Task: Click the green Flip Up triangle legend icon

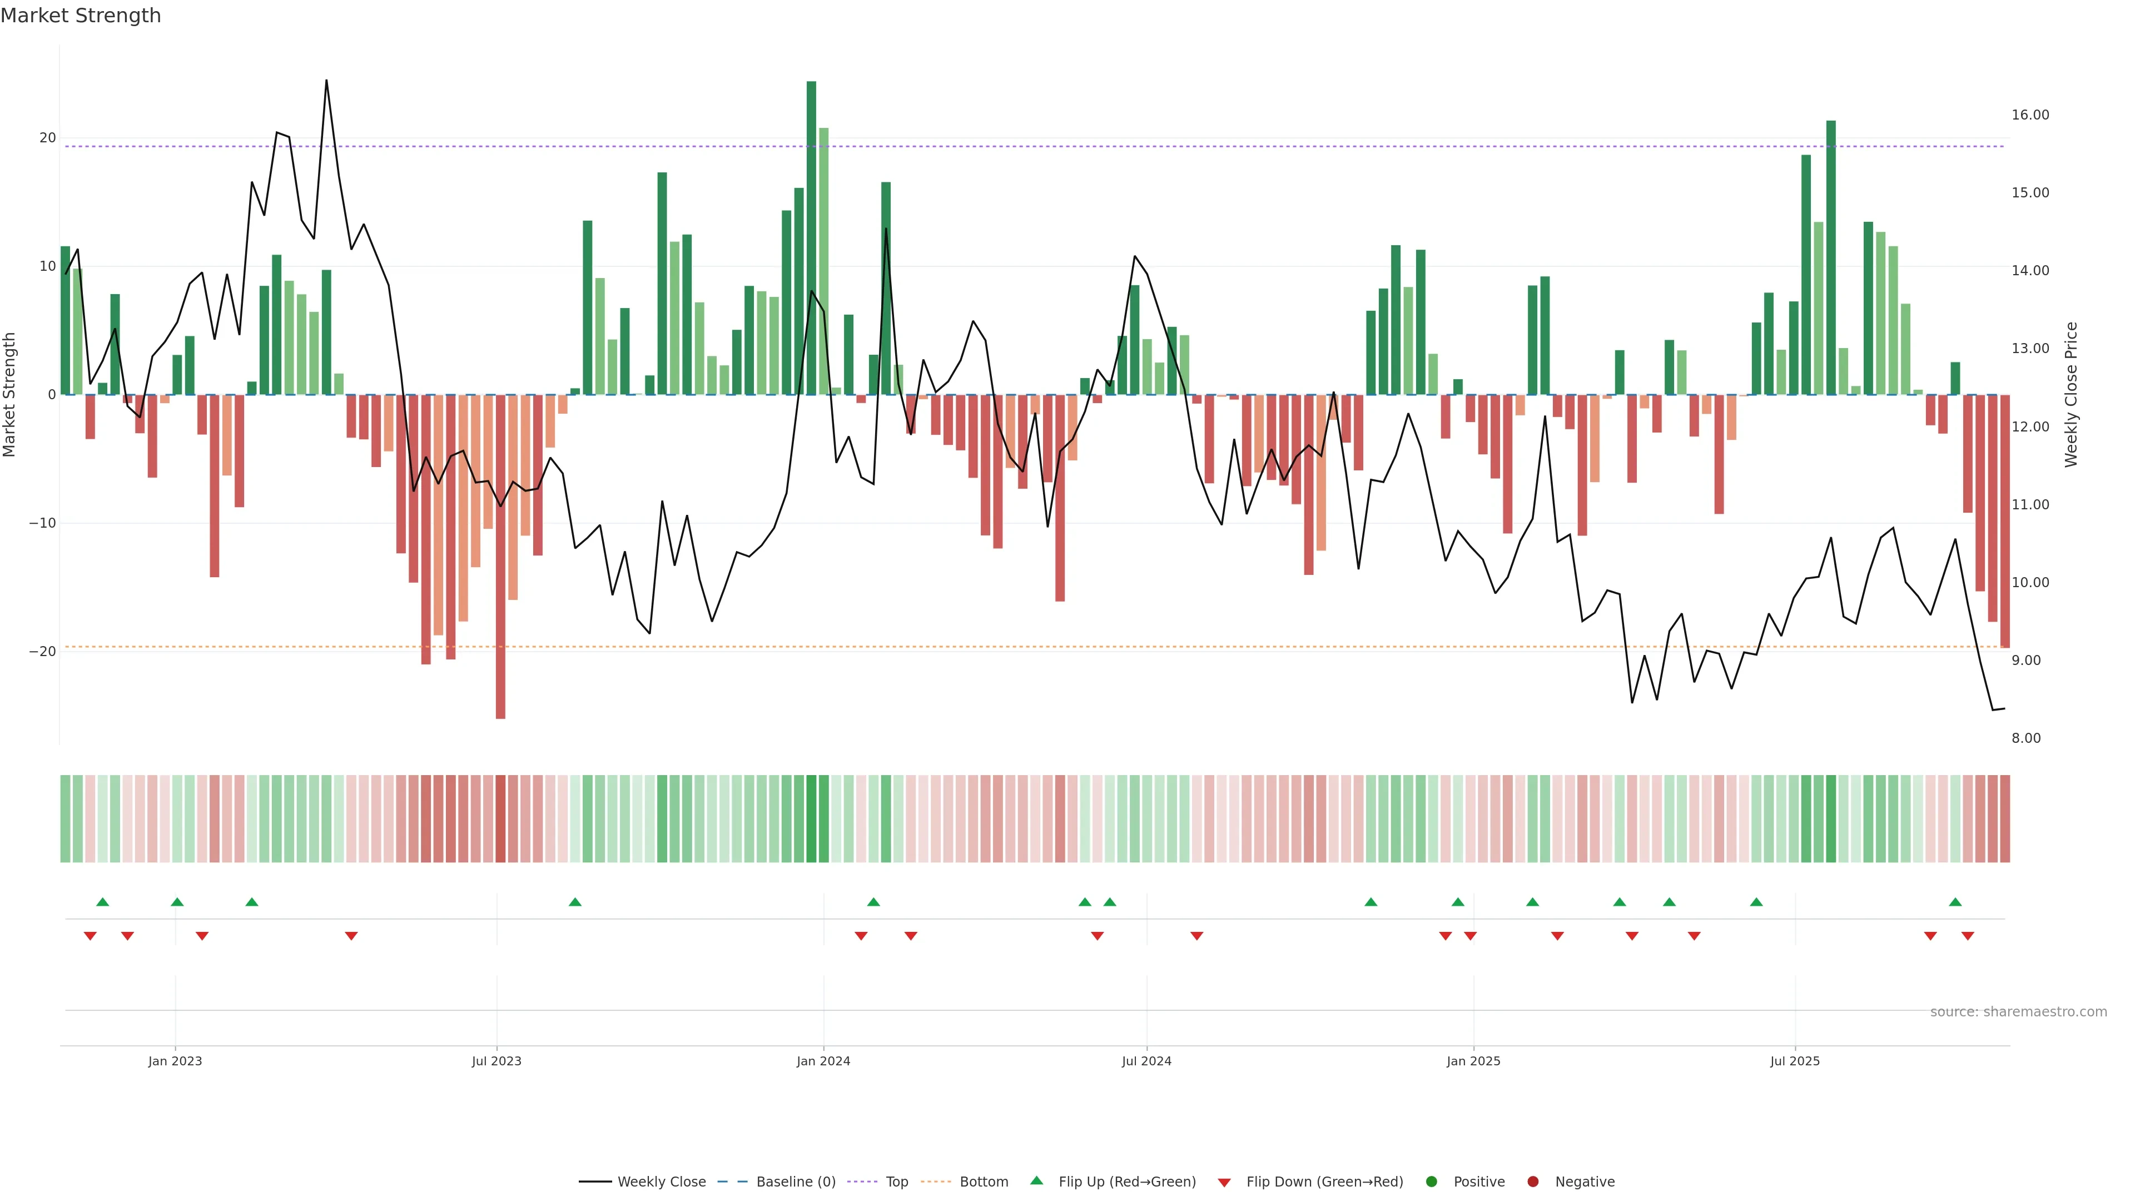Action: coord(1036,1180)
